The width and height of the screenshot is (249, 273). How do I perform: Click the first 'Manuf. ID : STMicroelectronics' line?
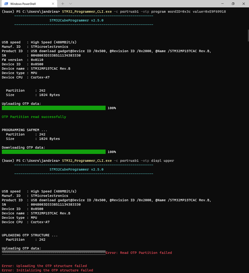35,46
